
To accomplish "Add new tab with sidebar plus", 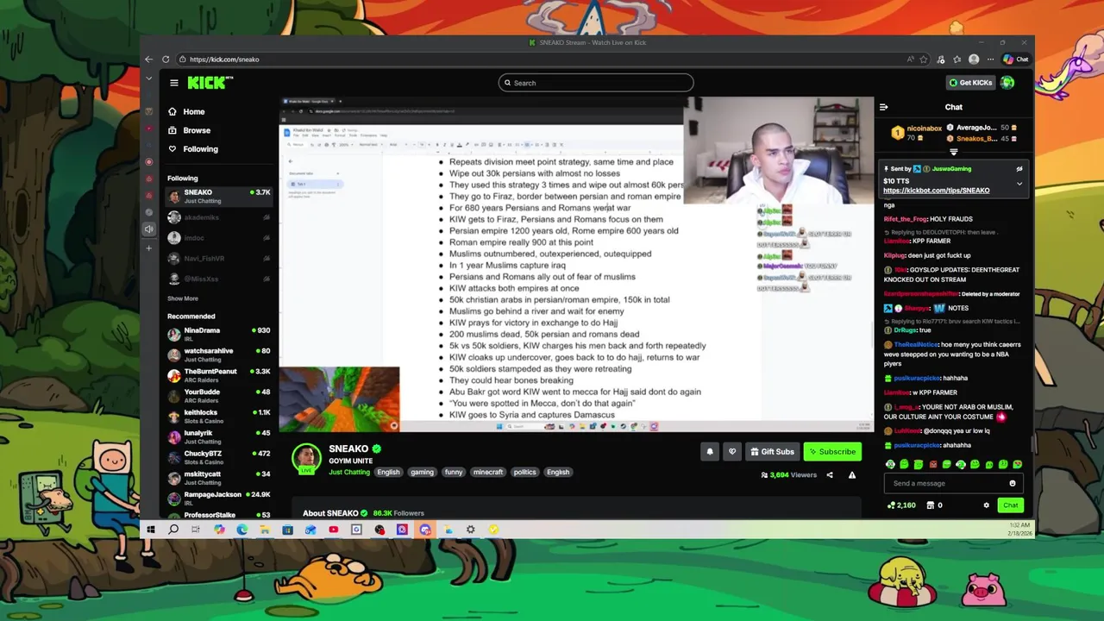I will coord(149,248).
